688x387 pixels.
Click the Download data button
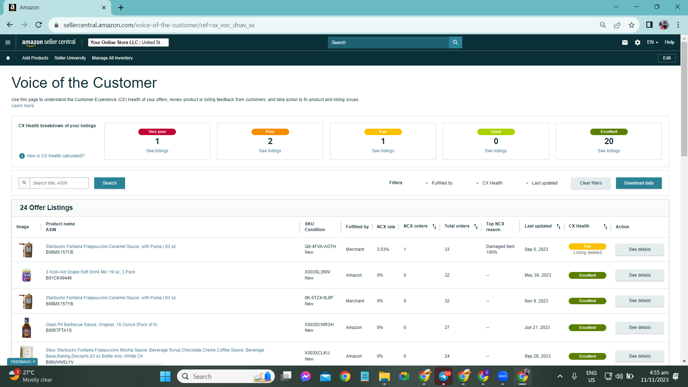coord(639,183)
